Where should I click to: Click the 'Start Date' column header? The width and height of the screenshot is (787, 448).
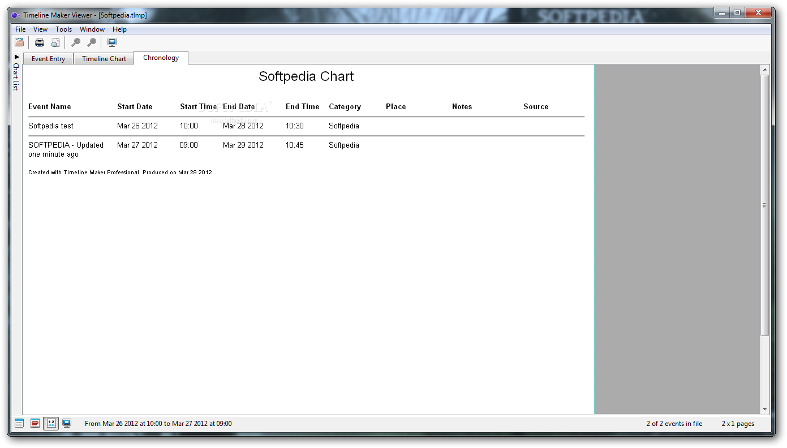pyautogui.click(x=135, y=106)
